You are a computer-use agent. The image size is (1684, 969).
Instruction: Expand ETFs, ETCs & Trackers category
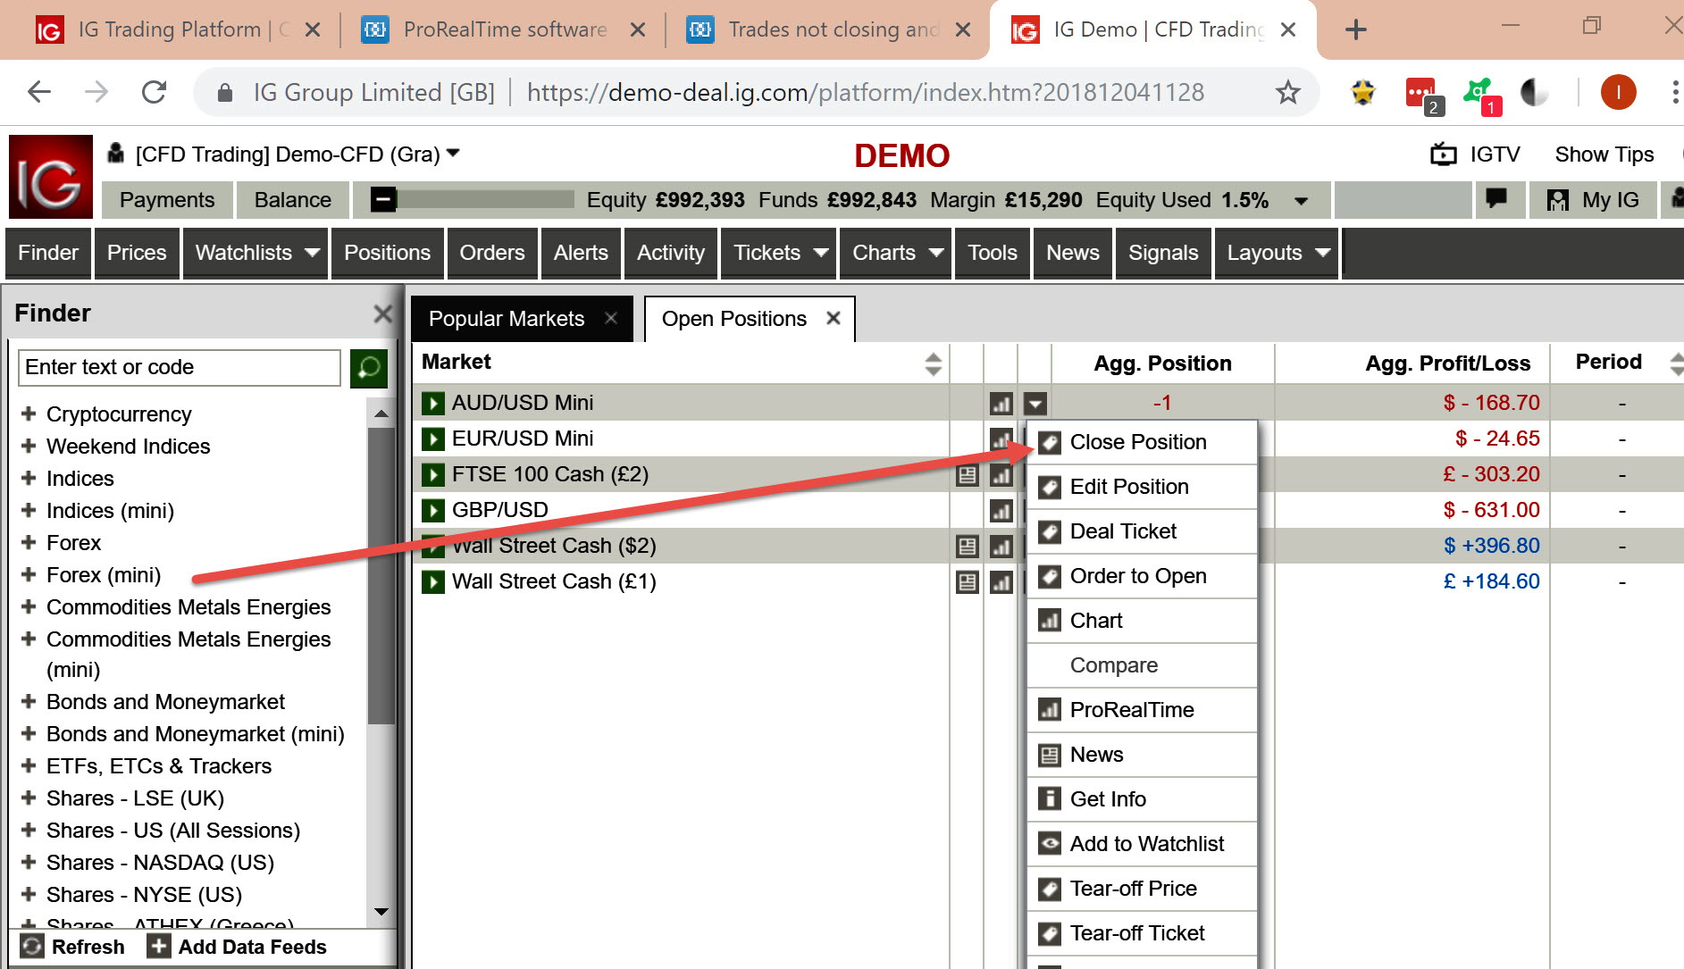29,765
